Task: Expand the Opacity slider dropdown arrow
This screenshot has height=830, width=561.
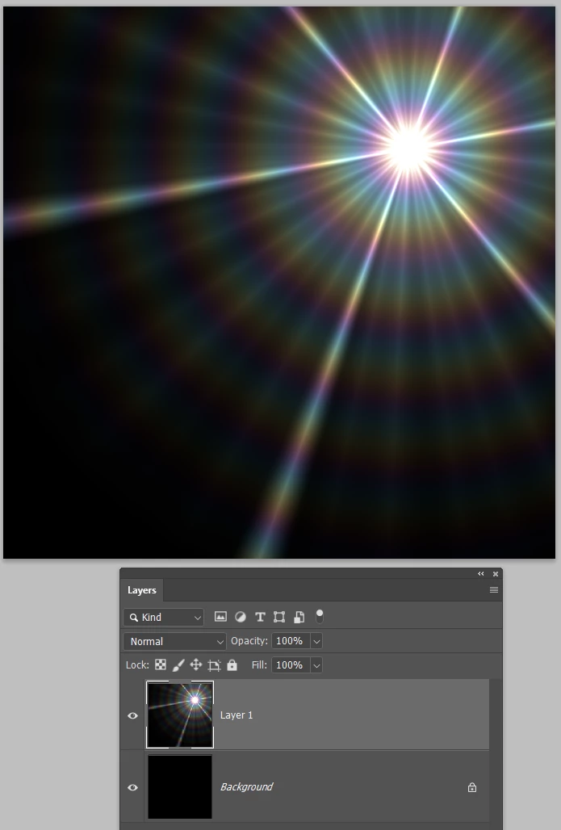Action: pos(316,641)
